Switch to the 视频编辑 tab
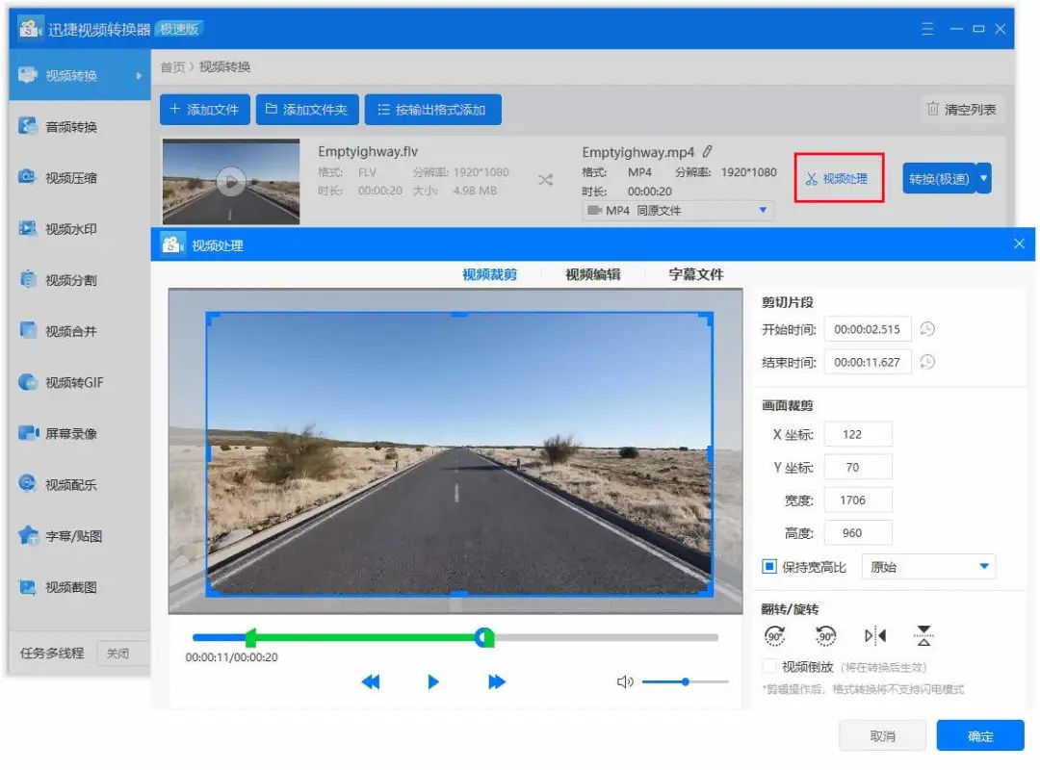This screenshot has width=1040, height=770. [592, 274]
